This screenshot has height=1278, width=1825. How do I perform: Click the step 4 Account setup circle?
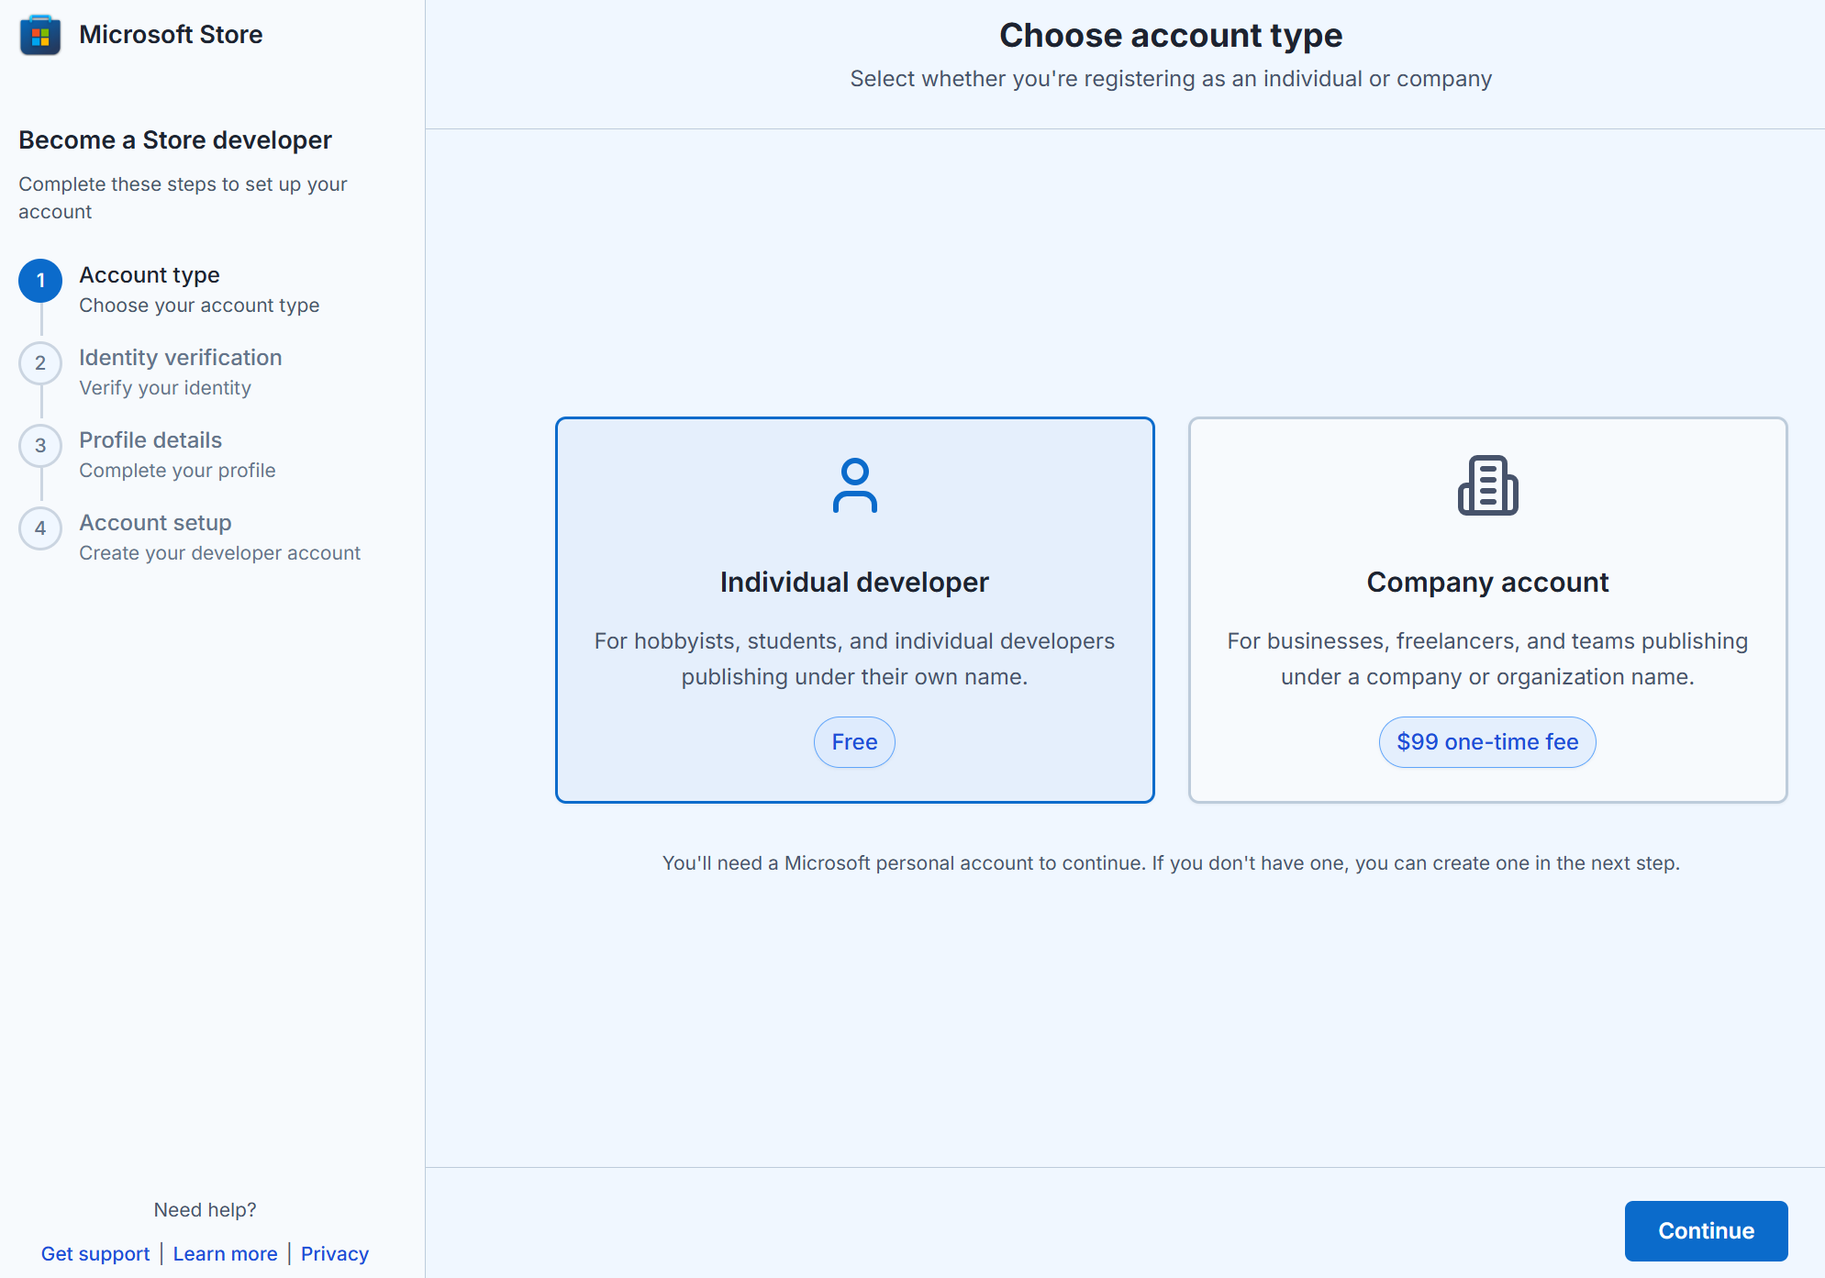tap(39, 528)
